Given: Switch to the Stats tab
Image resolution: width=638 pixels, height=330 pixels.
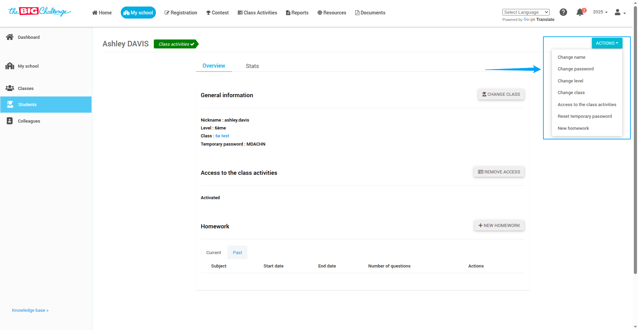Looking at the screenshot, I should tap(252, 66).
